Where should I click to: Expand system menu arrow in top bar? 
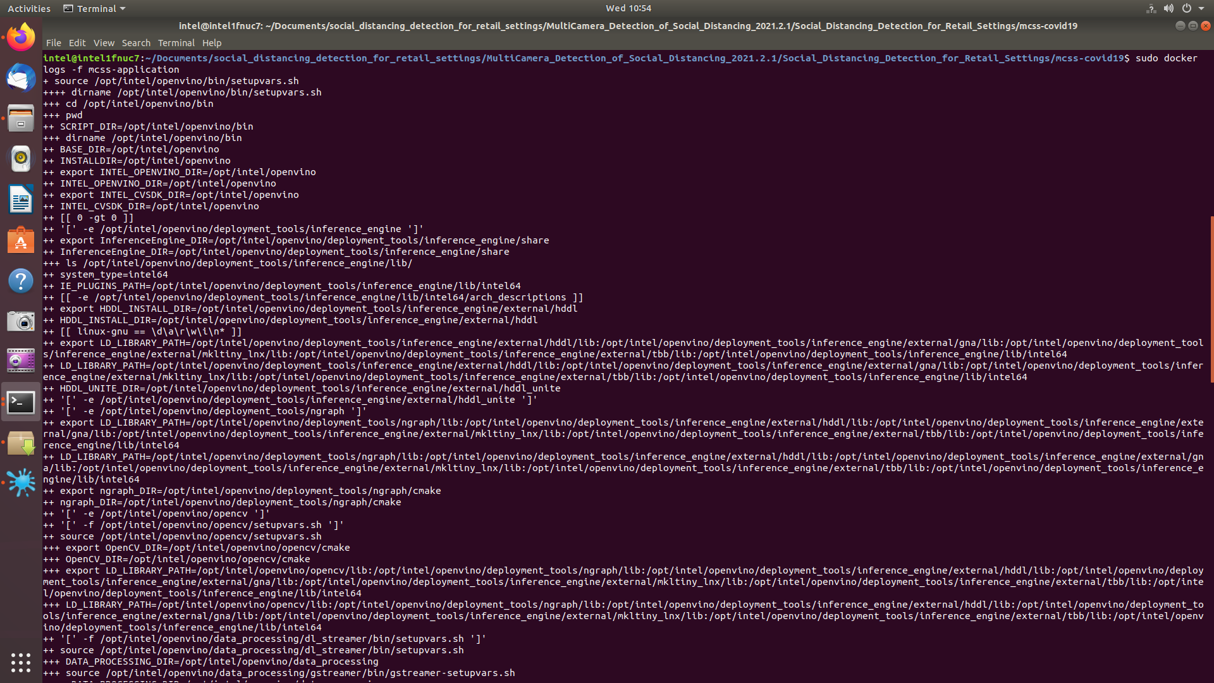point(1201,8)
